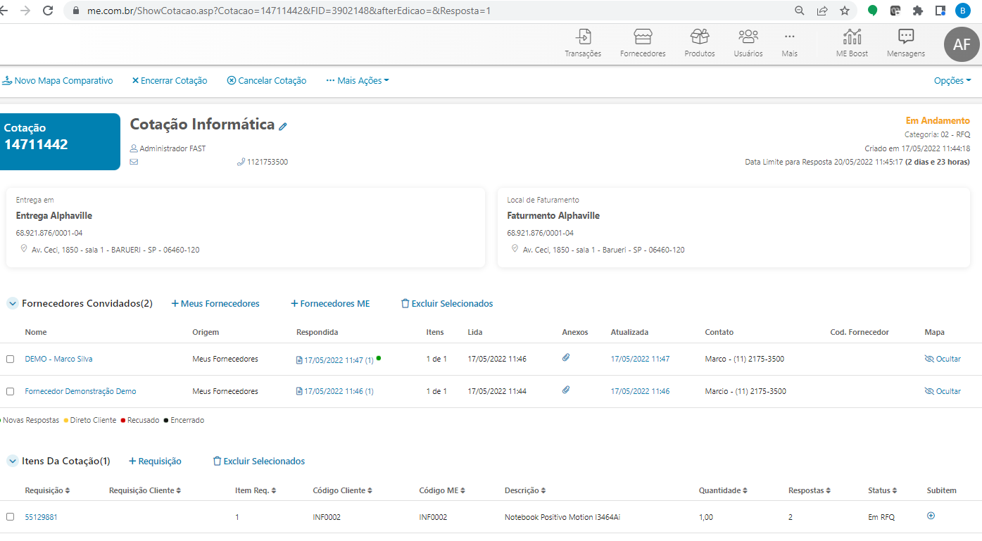Image resolution: width=982 pixels, height=541 pixels.
Task: Sort by the Requisição column
Action: [x=47, y=490]
